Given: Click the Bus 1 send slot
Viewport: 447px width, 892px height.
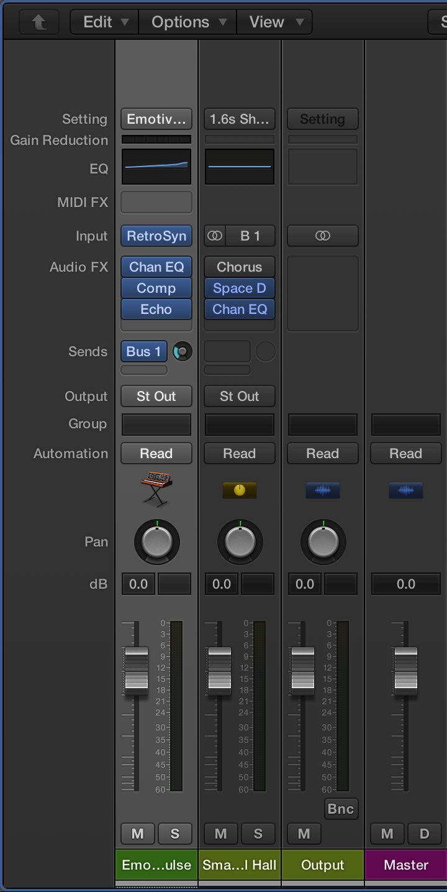Looking at the screenshot, I should click(x=144, y=351).
